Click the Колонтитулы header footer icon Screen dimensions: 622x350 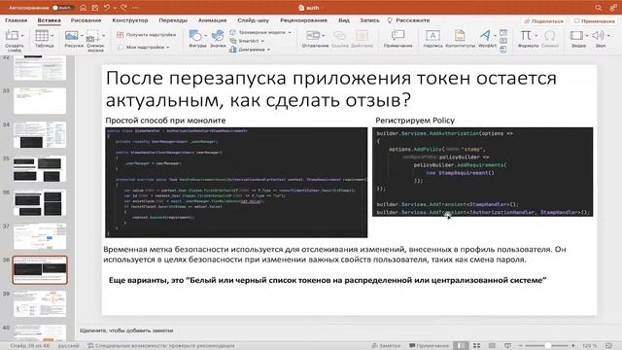460,35
